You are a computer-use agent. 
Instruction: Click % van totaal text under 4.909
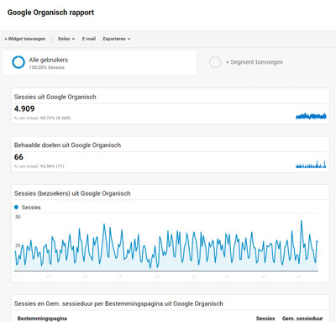click(x=42, y=118)
